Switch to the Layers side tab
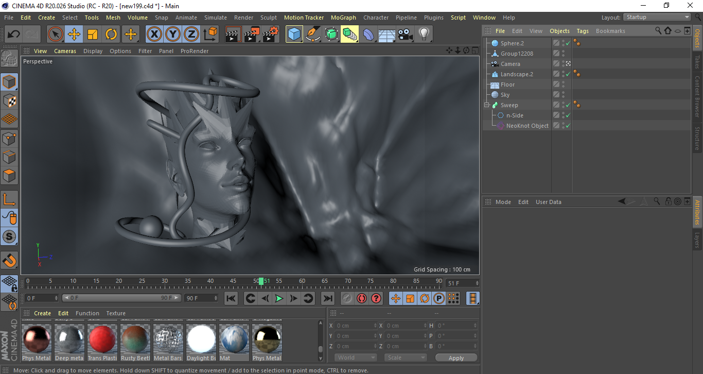Viewport: 703px width, 374px height. point(697,240)
